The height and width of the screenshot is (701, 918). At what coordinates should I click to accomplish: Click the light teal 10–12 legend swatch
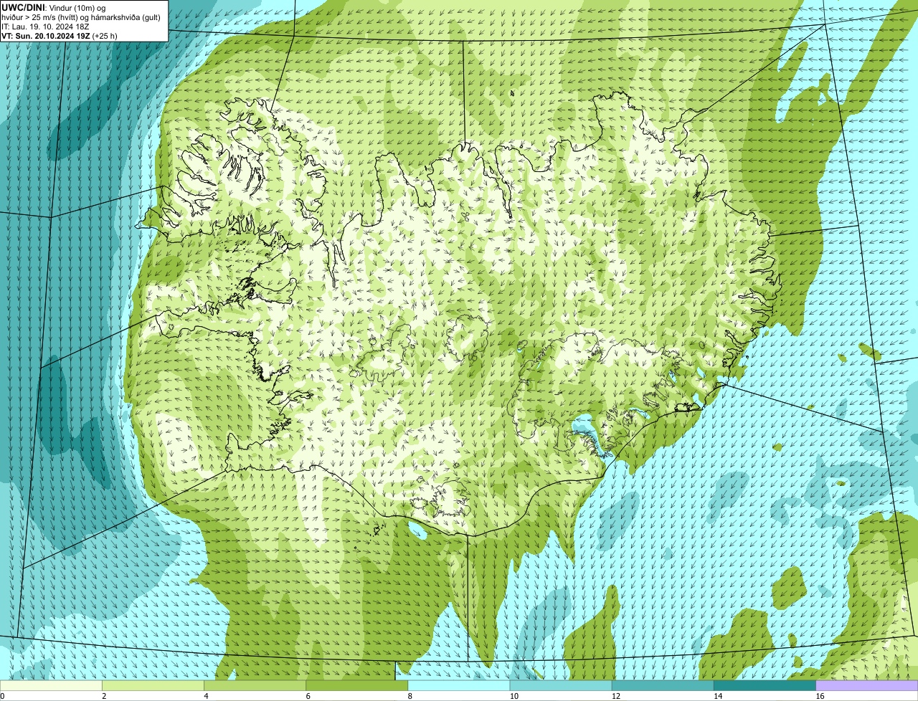coord(561,685)
